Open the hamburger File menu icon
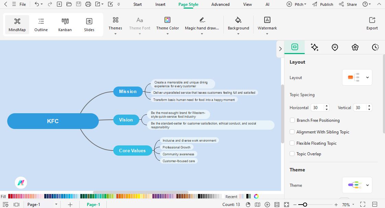This screenshot has height=208, width=385. pyautogui.click(x=14, y=4)
